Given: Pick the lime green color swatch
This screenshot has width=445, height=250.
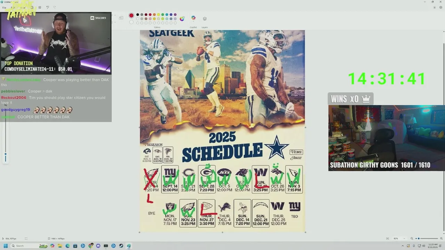Looking at the screenshot, I should click(x=163, y=19).
